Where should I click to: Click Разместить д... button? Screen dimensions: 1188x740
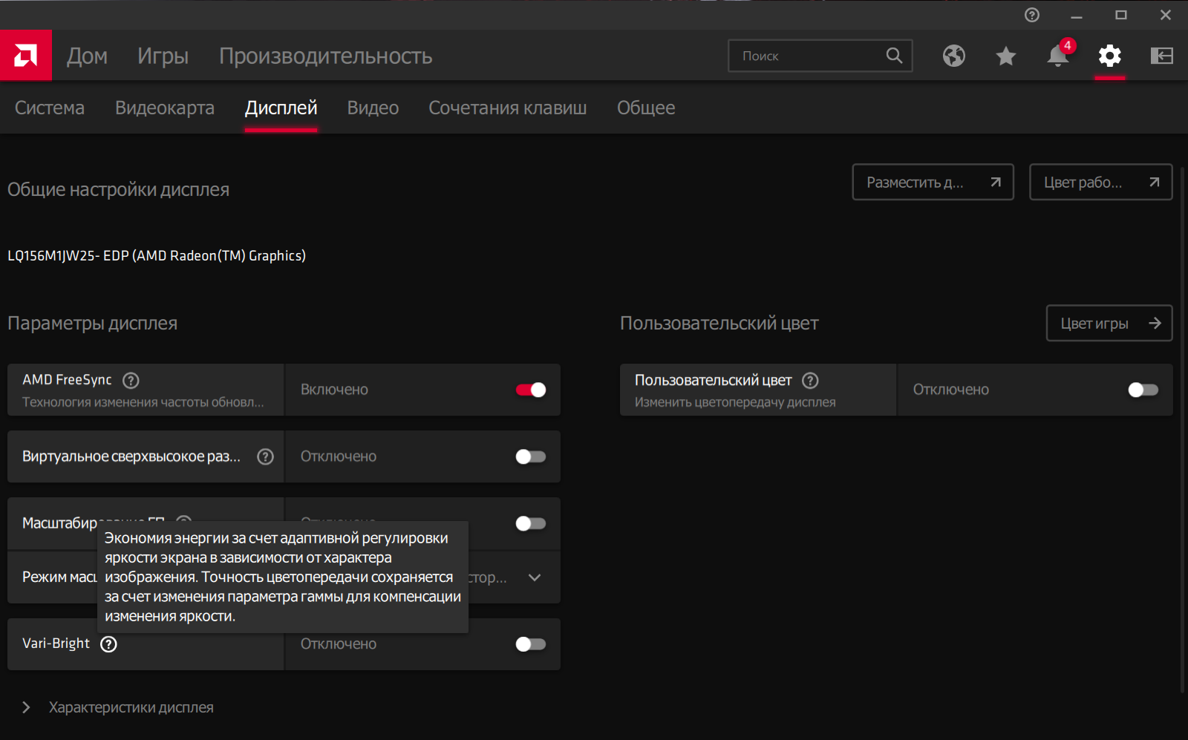[x=933, y=182]
